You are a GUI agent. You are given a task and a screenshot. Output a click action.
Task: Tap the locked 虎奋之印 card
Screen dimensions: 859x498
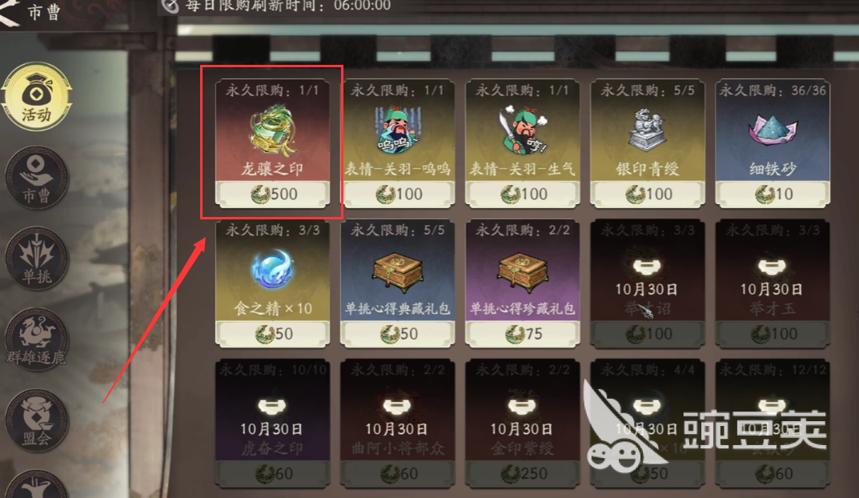coord(273,423)
